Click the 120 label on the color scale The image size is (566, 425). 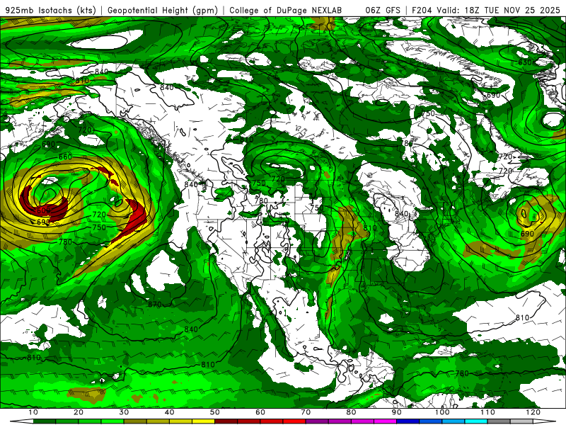coord(533,412)
